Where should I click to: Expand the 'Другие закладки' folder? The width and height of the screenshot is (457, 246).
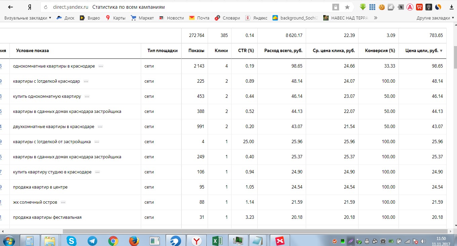[x=435, y=18]
